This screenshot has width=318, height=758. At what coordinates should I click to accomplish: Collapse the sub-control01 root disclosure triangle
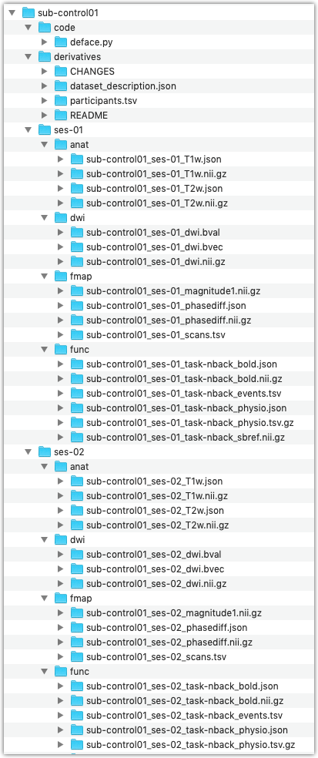click(12, 13)
